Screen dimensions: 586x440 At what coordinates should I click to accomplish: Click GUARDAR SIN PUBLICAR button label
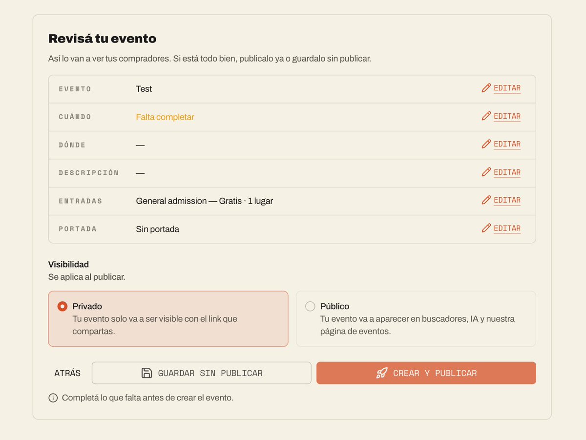coord(210,373)
